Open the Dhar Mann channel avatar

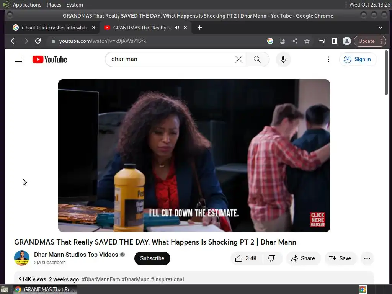coord(22,258)
